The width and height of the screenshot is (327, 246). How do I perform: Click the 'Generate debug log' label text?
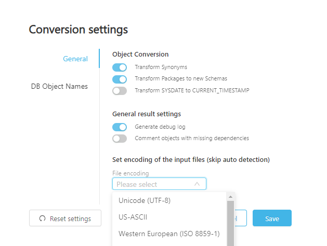tap(160, 127)
